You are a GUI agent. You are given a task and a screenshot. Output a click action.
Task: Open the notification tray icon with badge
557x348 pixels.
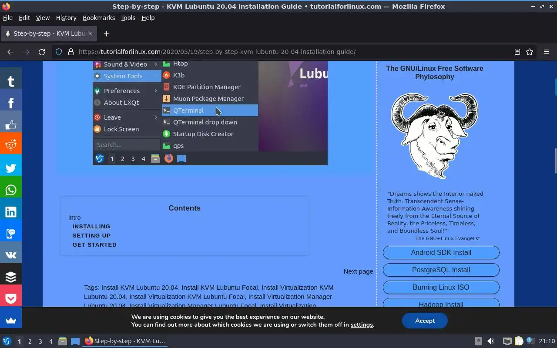tap(530, 341)
